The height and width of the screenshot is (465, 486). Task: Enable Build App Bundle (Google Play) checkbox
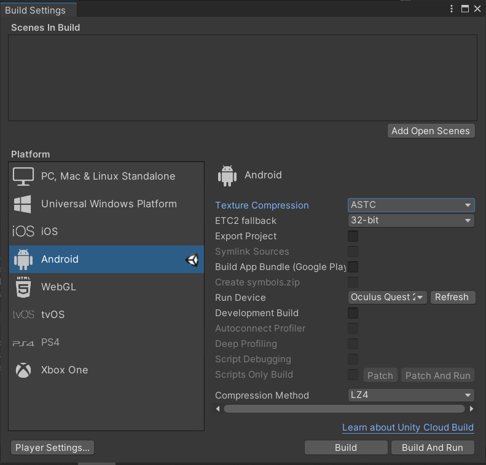[353, 267]
